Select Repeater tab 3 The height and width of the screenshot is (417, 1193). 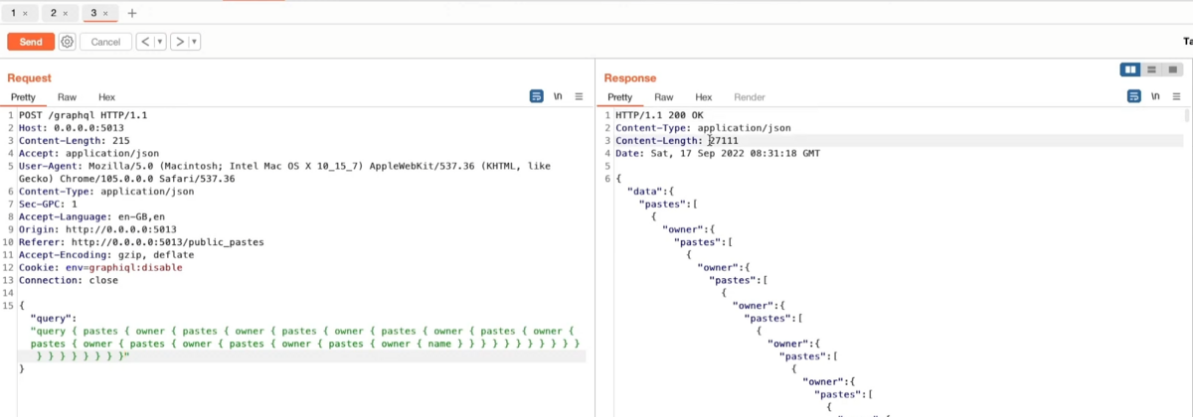click(93, 13)
